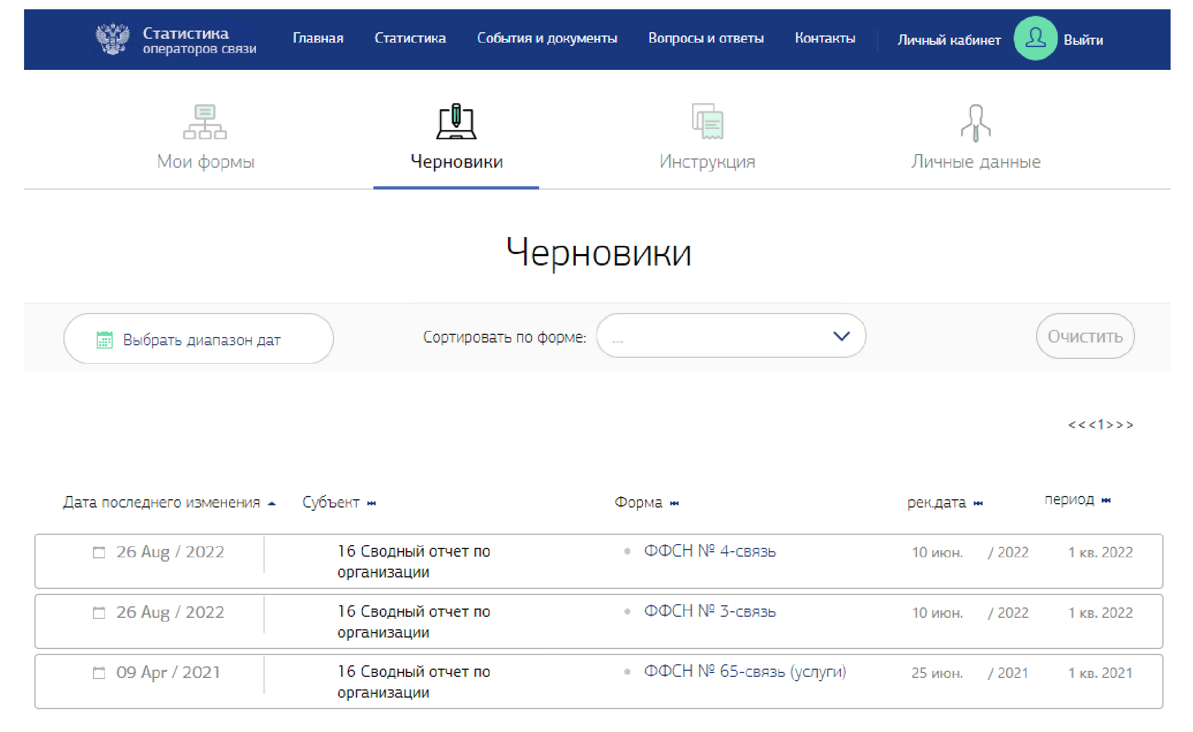Open the Инструкция documents icon

(707, 122)
